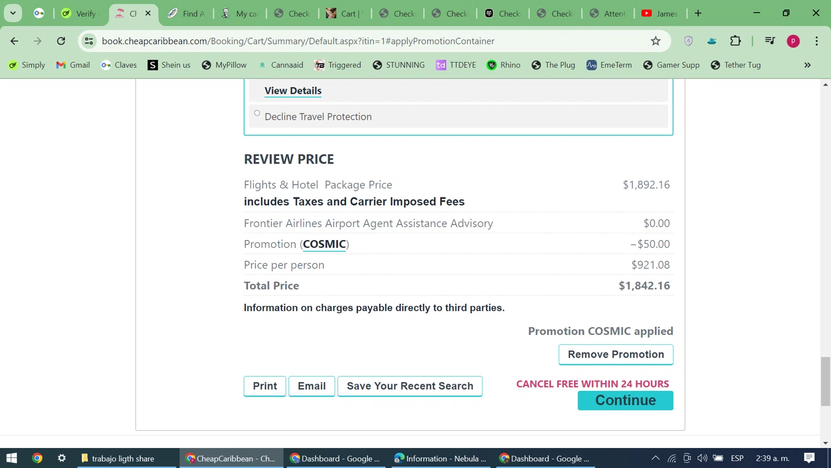The image size is (831, 468).
Task: Open the Simply bookmark
Action: (x=27, y=65)
